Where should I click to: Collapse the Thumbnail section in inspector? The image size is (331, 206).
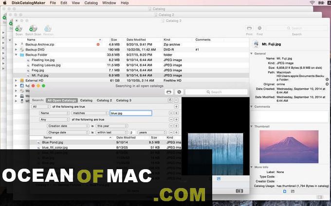tap(252, 127)
